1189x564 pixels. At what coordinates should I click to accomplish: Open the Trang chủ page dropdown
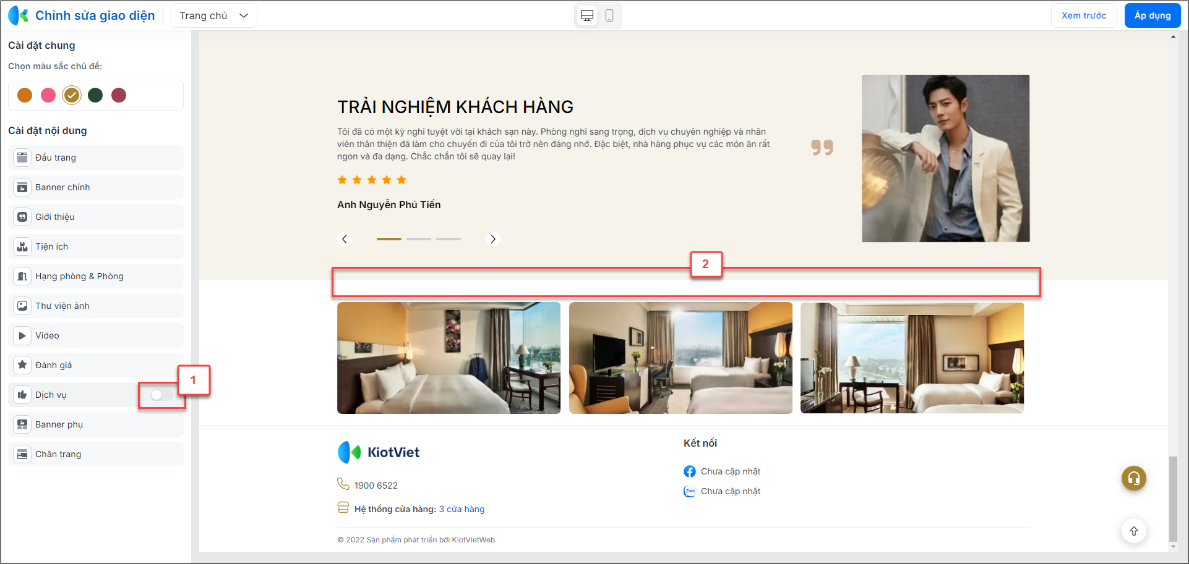point(214,15)
